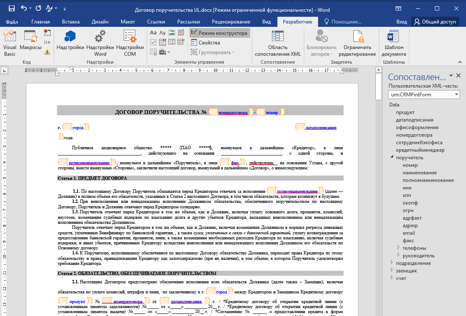
Task: Close the Сопоставление XML pane
Action: pyautogui.click(x=458, y=76)
